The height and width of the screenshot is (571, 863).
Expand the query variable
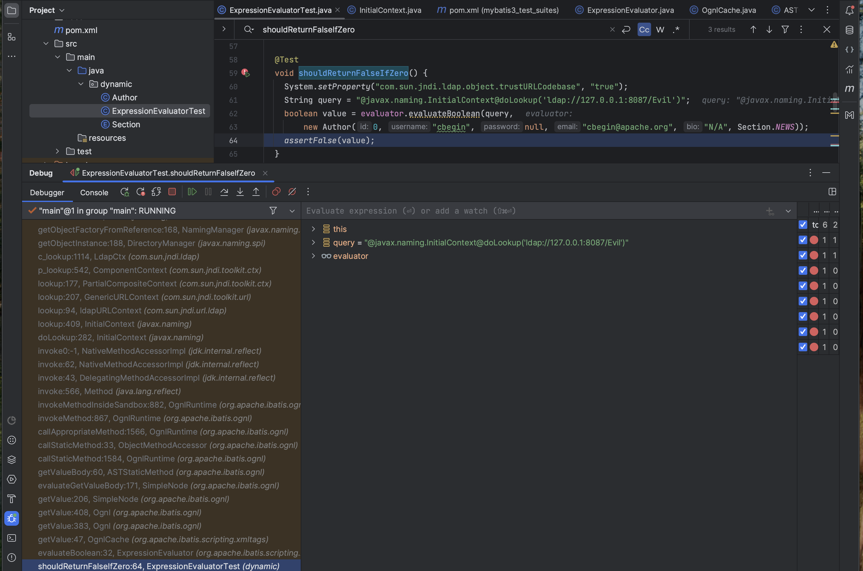pyautogui.click(x=313, y=242)
